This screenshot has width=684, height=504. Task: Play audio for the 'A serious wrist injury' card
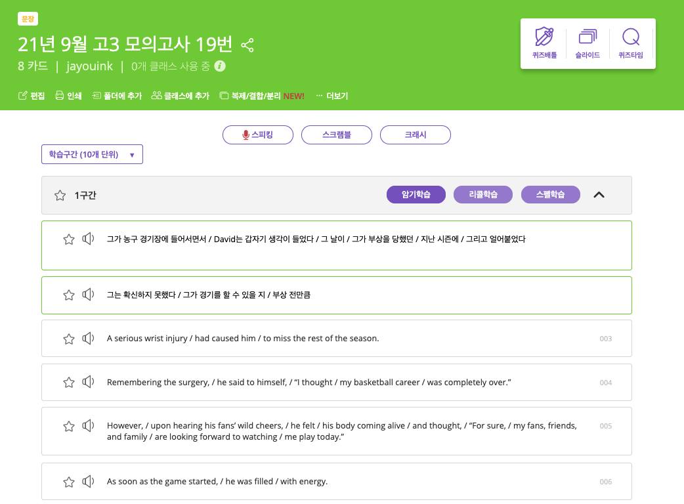pyautogui.click(x=88, y=338)
